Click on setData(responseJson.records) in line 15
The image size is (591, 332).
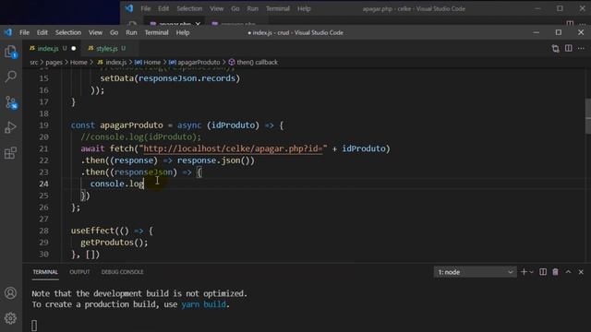(x=170, y=78)
